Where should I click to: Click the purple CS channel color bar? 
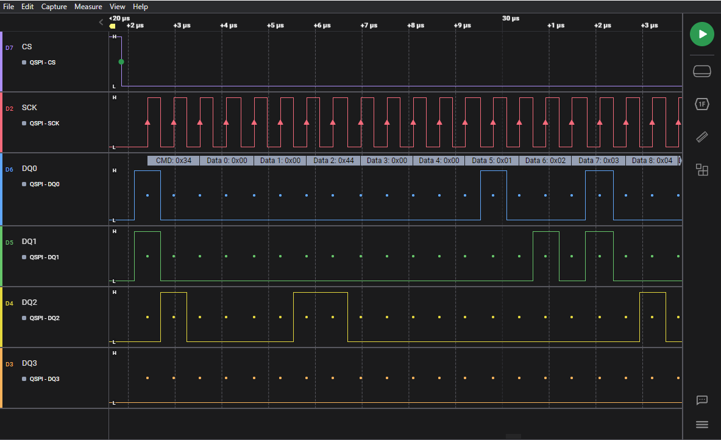pyautogui.click(x=1, y=61)
